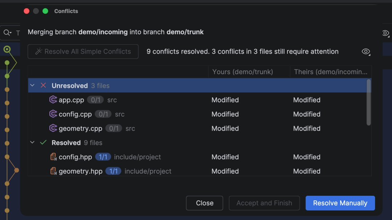The width and height of the screenshot is (392, 220).
Task: Click the red X Unresolved status icon
Action: (43, 85)
